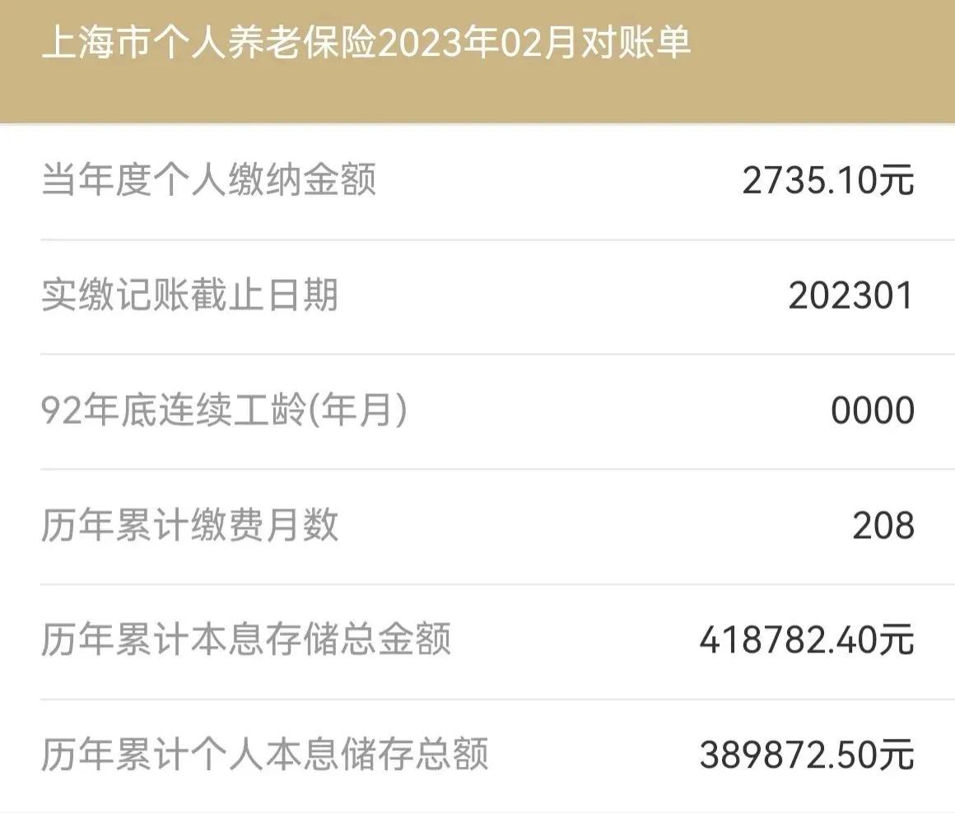Viewport: 955px width, 813px height.
Task: Click the amount 418782.40元
Action: coord(807,640)
